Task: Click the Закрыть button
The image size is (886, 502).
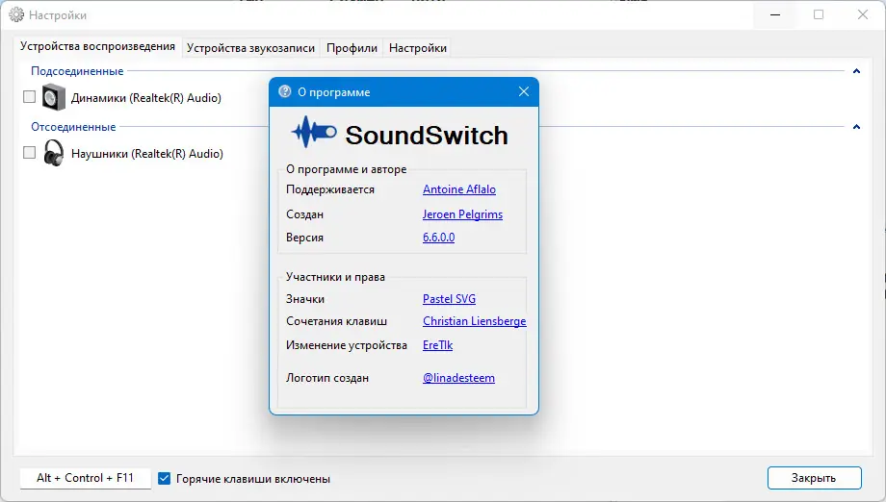Action: (814, 478)
